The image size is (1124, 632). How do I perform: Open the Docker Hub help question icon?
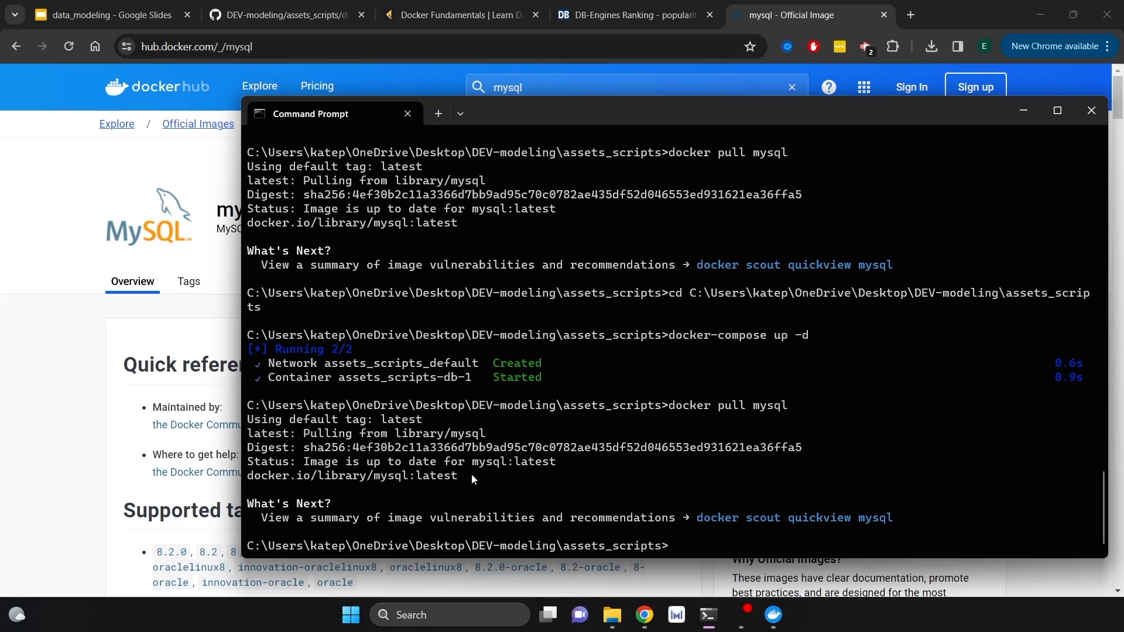[829, 87]
